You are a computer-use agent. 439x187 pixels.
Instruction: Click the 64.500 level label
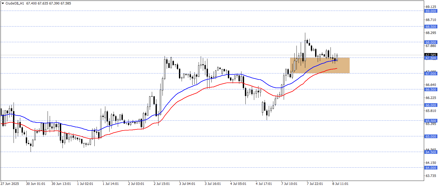(x=431, y=152)
